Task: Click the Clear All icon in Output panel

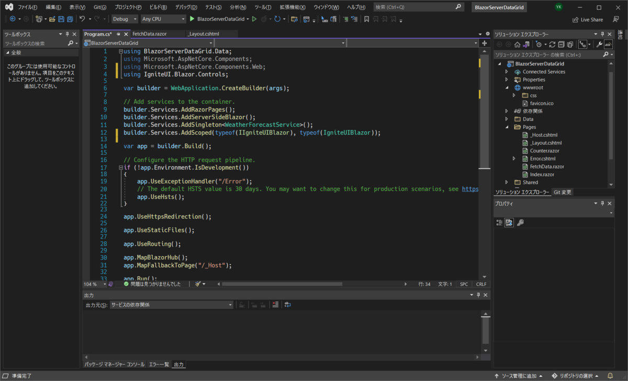Action: [x=275, y=305]
